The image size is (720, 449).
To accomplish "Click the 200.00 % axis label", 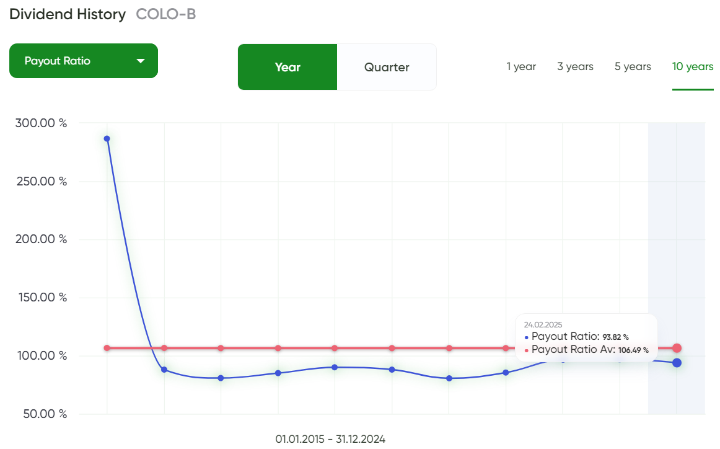I will [42, 239].
